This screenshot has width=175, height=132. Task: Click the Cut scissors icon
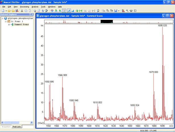(22, 11)
